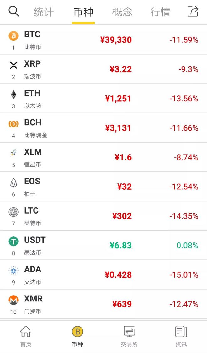
Task: Select the orange Bitcoin BTC coin icon
Action: point(13,36)
